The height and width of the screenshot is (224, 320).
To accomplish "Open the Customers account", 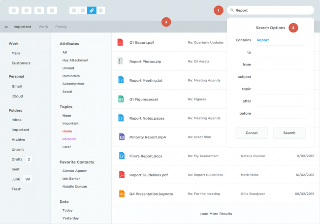I will pyautogui.click(x=21, y=63).
